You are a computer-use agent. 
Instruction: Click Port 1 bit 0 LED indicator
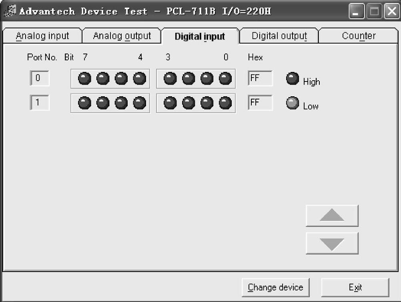(x=225, y=103)
